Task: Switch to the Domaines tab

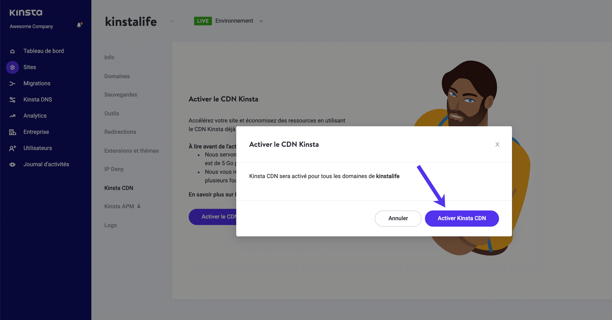Action: point(117,76)
